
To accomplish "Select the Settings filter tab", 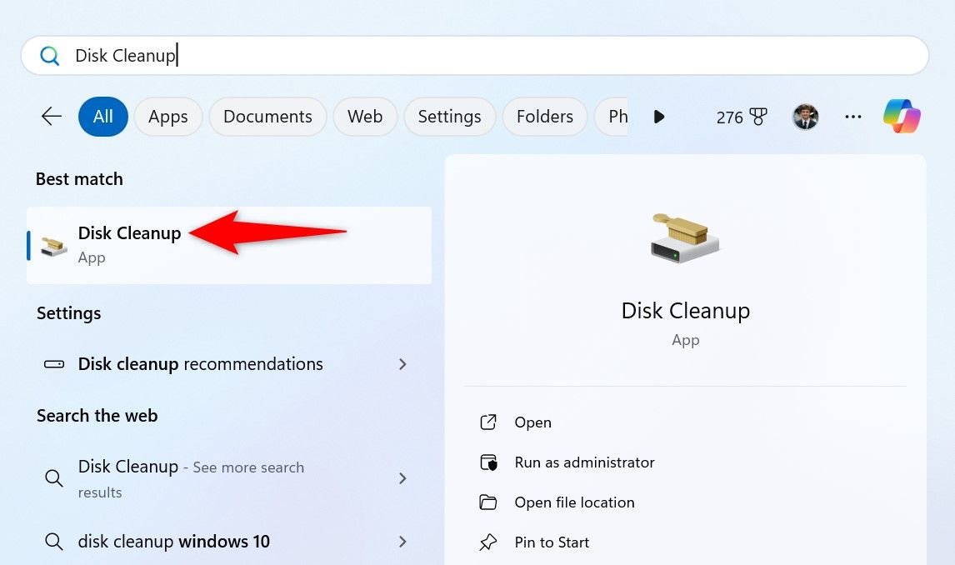I will point(449,117).
